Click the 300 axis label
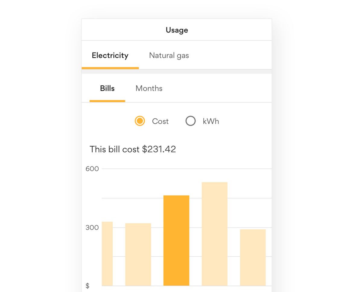 [93, 227]
